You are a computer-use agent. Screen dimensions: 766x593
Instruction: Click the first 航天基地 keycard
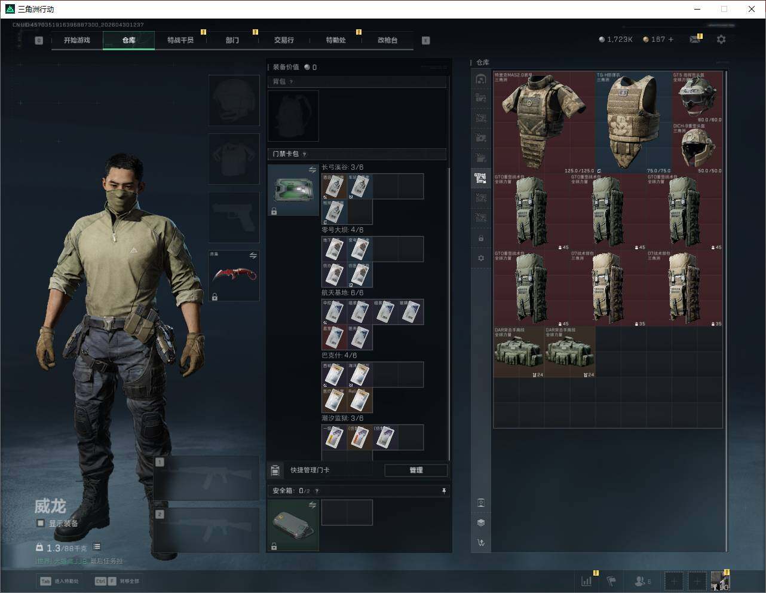tap(335, 312)
